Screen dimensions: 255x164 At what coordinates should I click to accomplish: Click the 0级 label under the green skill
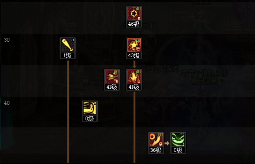tap(178, 150)
